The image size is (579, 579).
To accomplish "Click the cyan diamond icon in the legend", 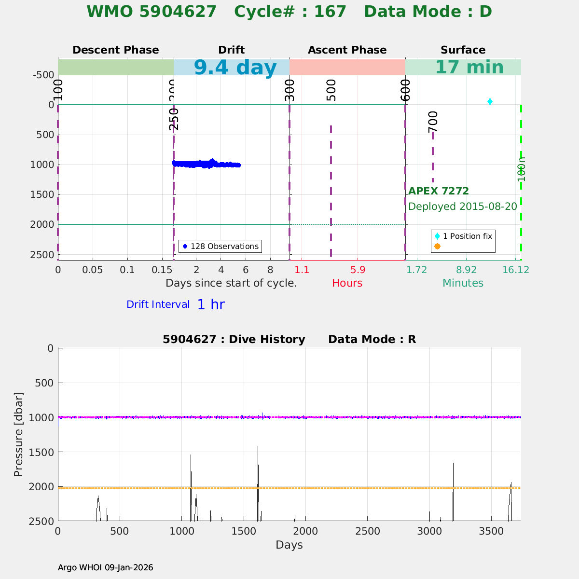I will [437, 236].
